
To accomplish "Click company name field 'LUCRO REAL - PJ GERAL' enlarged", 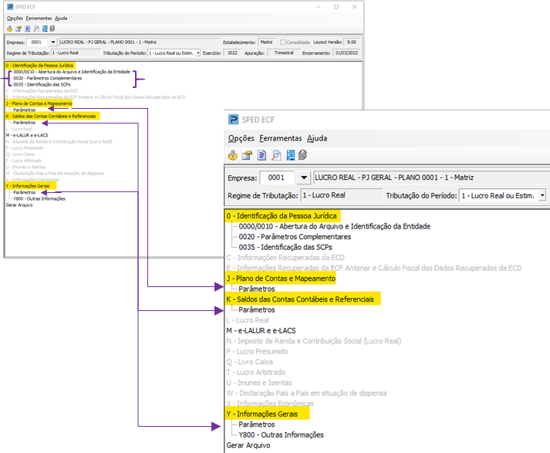I will coord(432,177).
